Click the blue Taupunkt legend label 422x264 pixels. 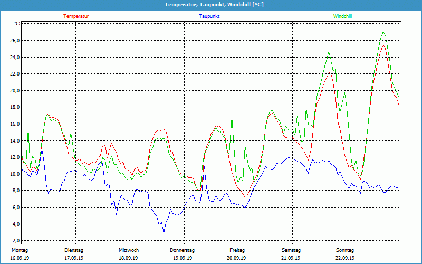(x=209, y=16)
